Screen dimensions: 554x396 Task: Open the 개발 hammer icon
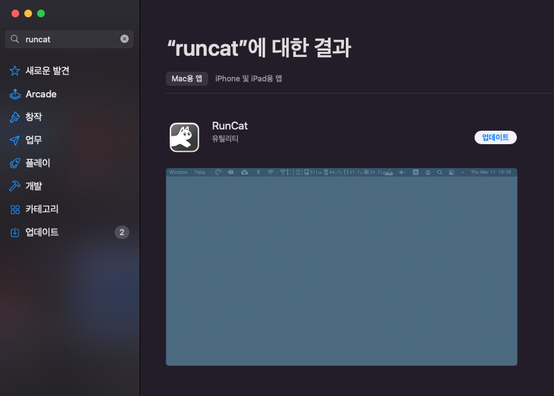click(15, 186)
